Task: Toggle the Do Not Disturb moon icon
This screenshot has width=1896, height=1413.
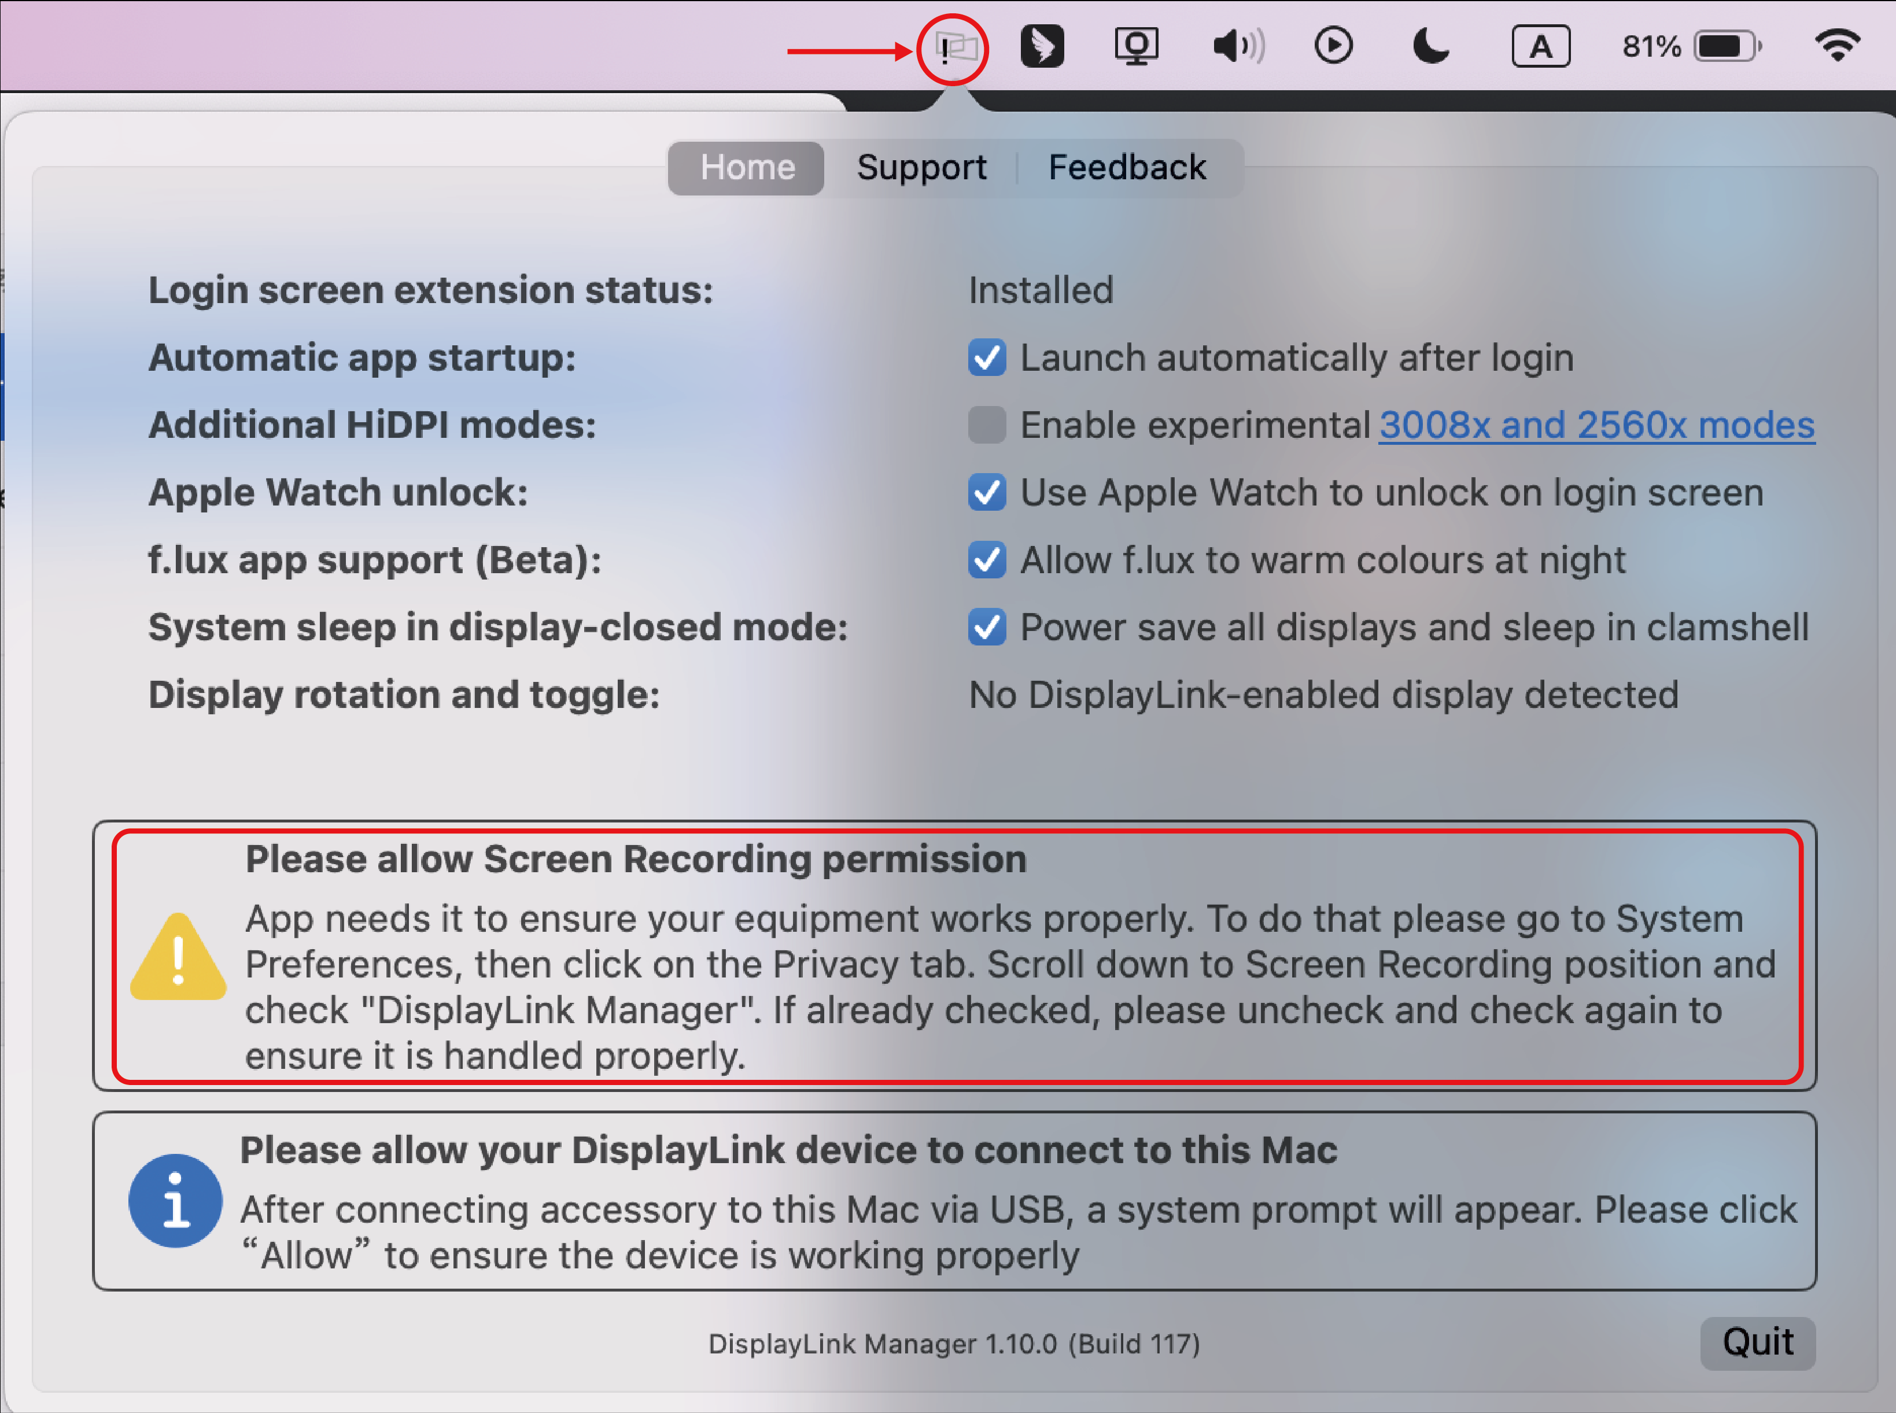Action: 1431,46
